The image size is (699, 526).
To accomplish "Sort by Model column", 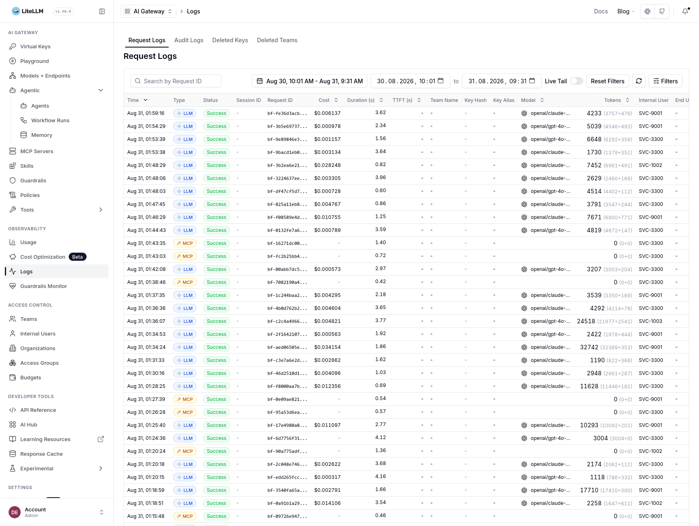I will pyautogui.click(x=533, y=100).
